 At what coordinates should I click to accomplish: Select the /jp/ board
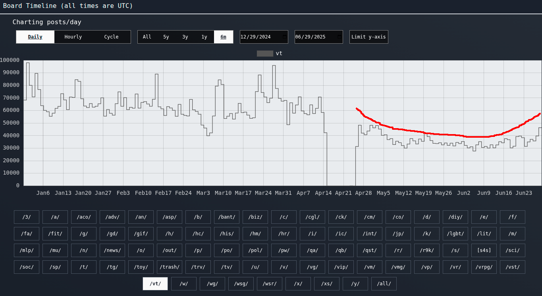398,234
